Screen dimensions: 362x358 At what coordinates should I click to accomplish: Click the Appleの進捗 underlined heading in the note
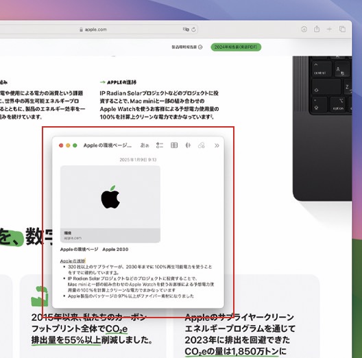73,261
